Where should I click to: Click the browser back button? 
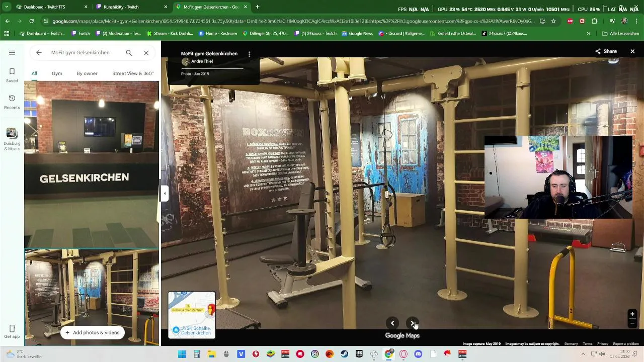click(8, 21)
